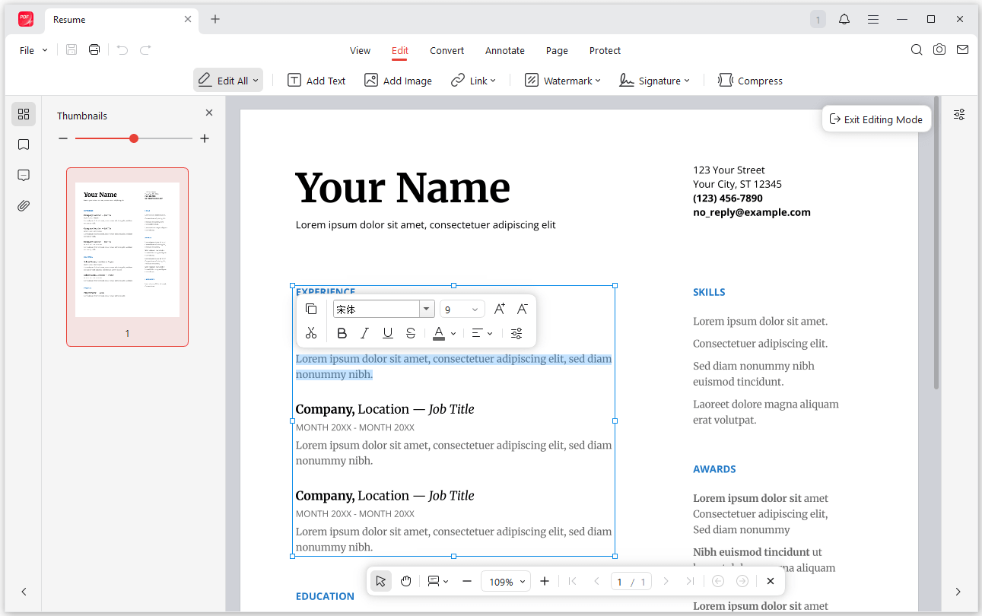Switch to the Page tab
This screenshot has height=616, width=982.
coord(557,50)
